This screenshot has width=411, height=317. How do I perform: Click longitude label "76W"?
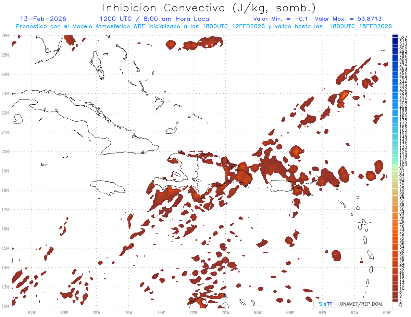tap(128, 312)
